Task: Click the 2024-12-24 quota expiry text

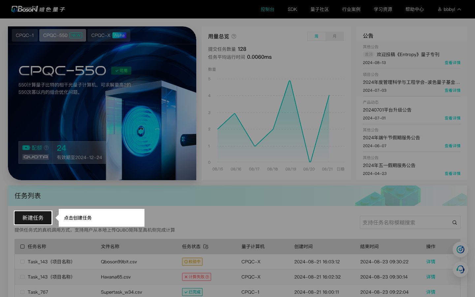Action: pos(79,157)
